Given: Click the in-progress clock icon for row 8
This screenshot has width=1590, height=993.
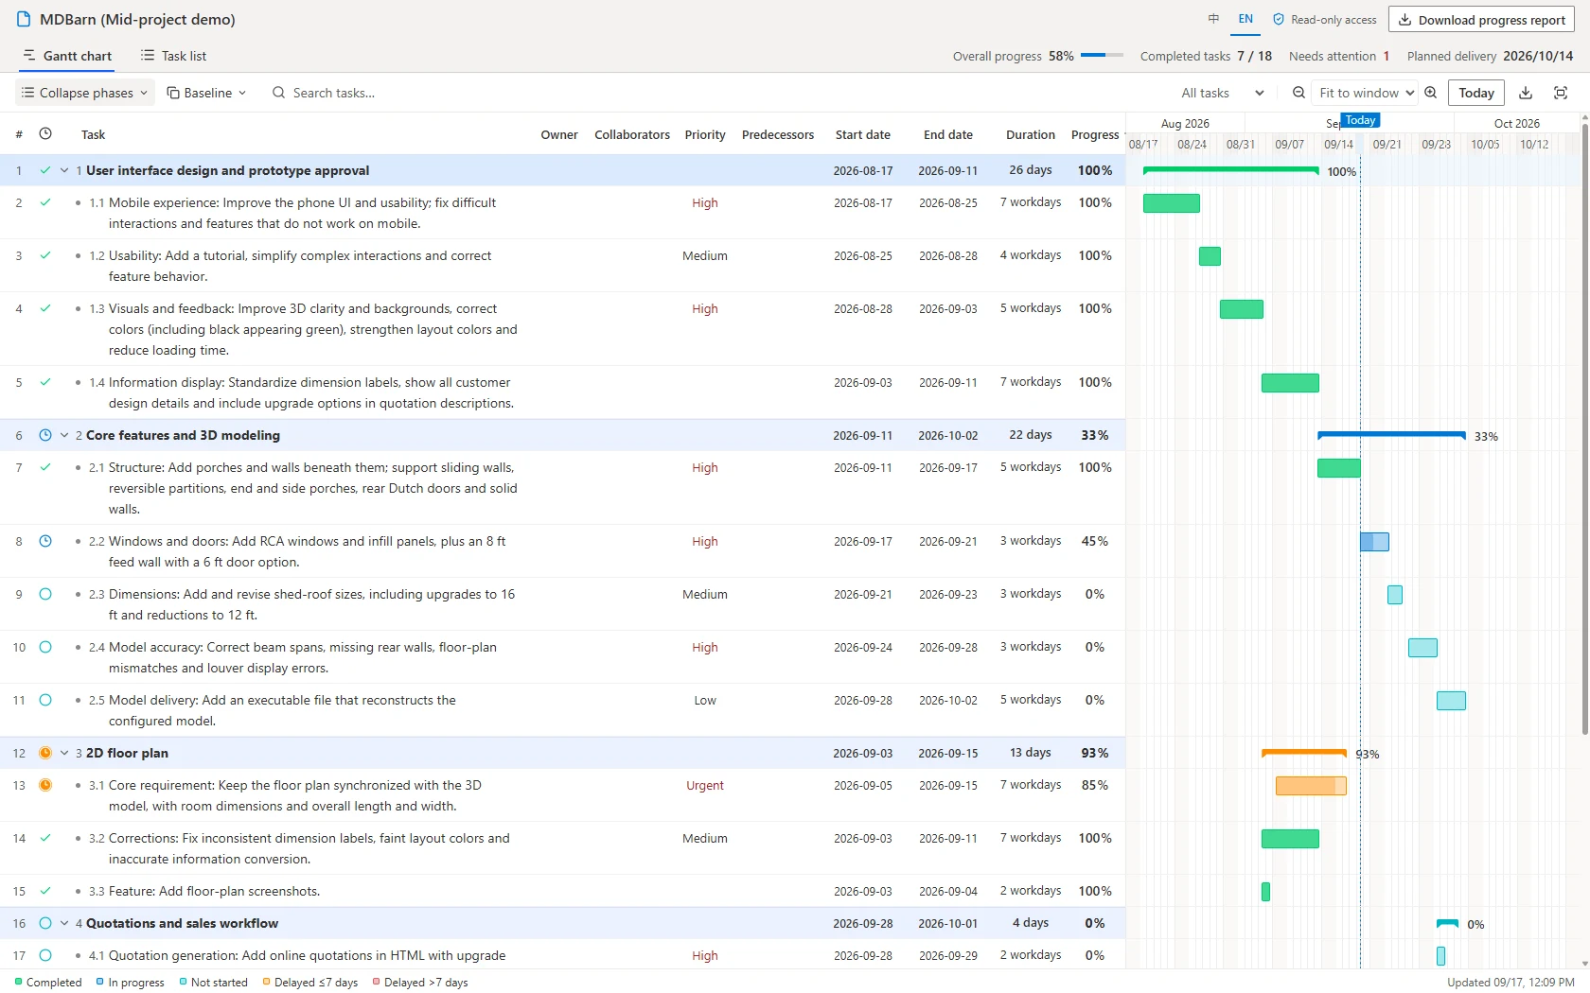Looking at the screenshot, I should coord(45,541).
